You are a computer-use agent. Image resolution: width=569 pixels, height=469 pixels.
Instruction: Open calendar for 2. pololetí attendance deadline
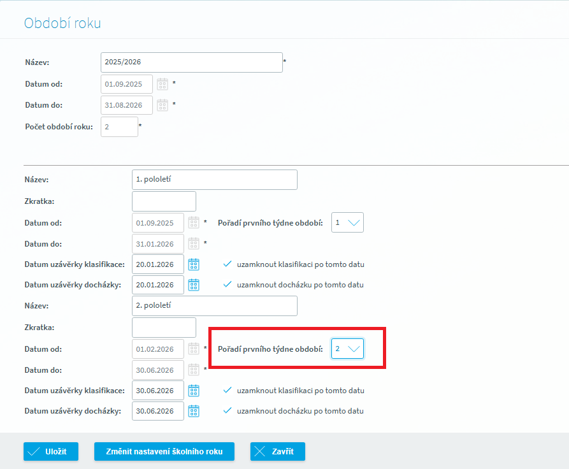(194, 411)
